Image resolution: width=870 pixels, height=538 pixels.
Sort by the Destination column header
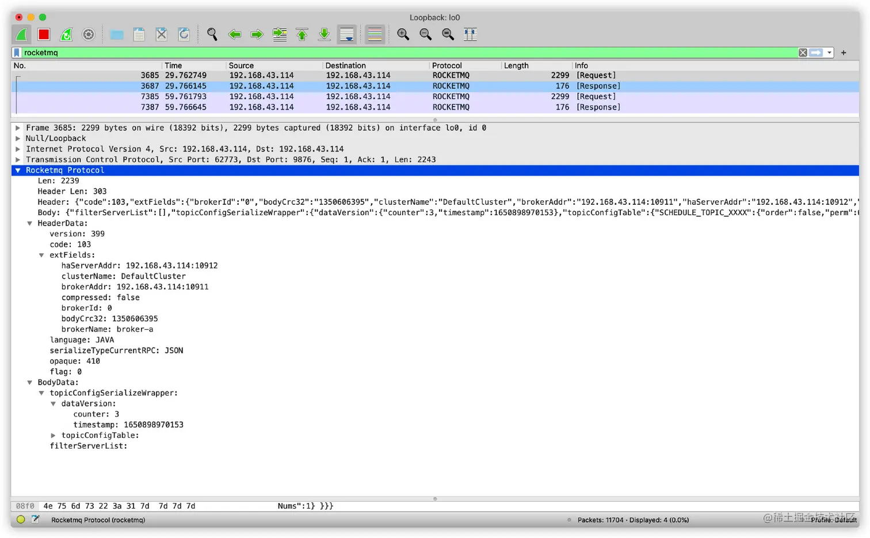[x=376, y=66]
